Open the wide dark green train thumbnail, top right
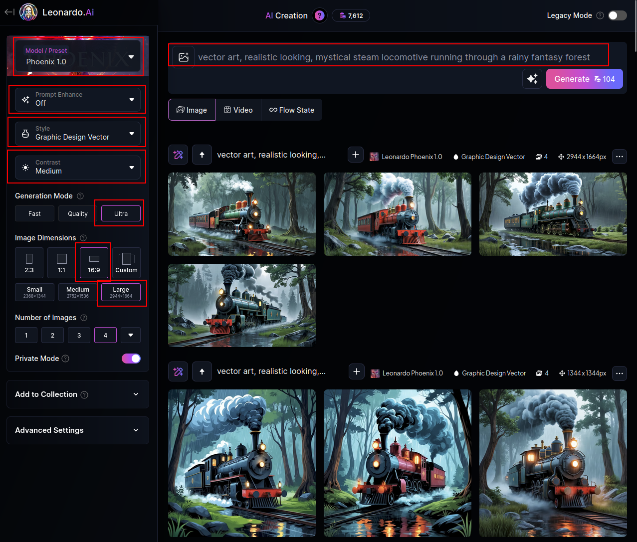 click(x=553, y=214)
